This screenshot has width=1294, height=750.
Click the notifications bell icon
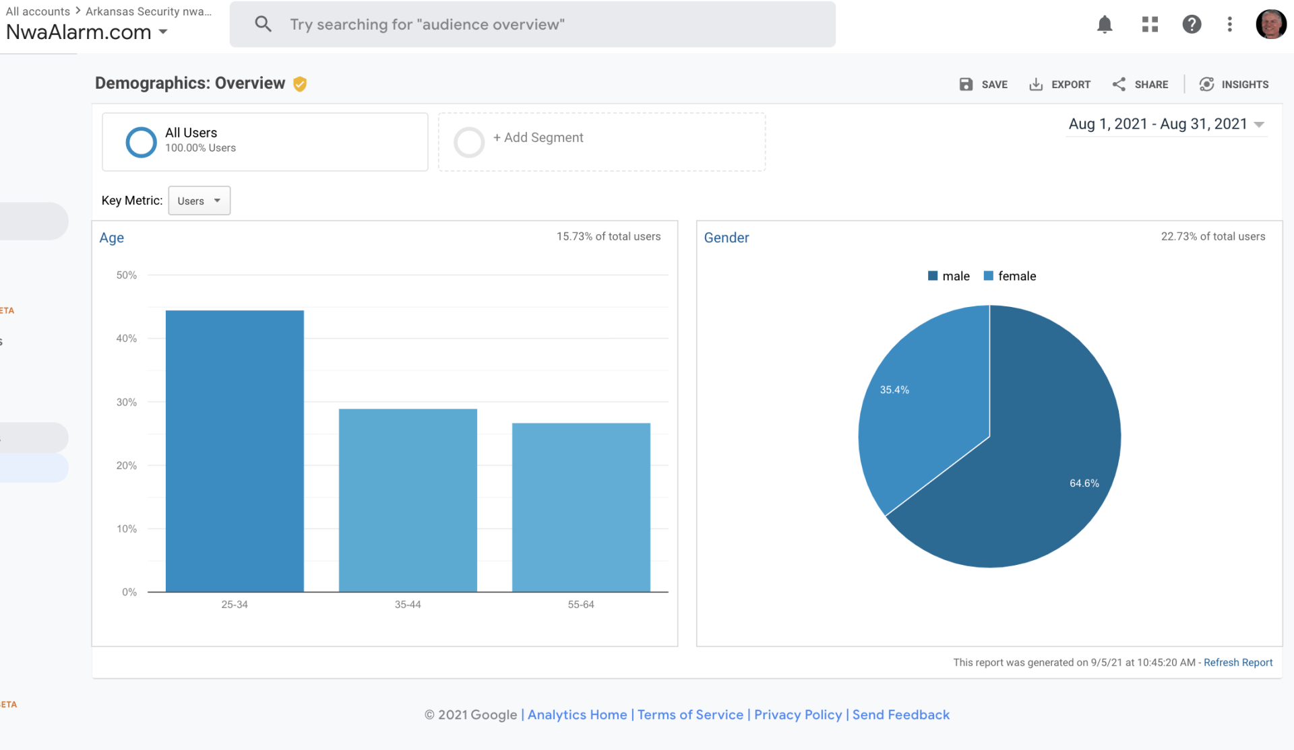tap(1105, 25)
